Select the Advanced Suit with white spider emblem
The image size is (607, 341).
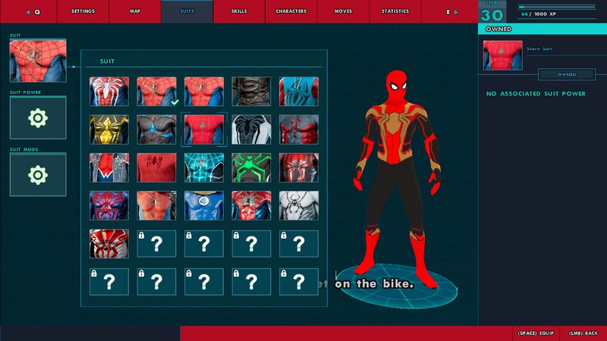click(109, 91)
